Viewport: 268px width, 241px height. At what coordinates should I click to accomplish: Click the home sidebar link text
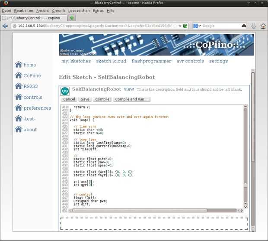point(30,65)
